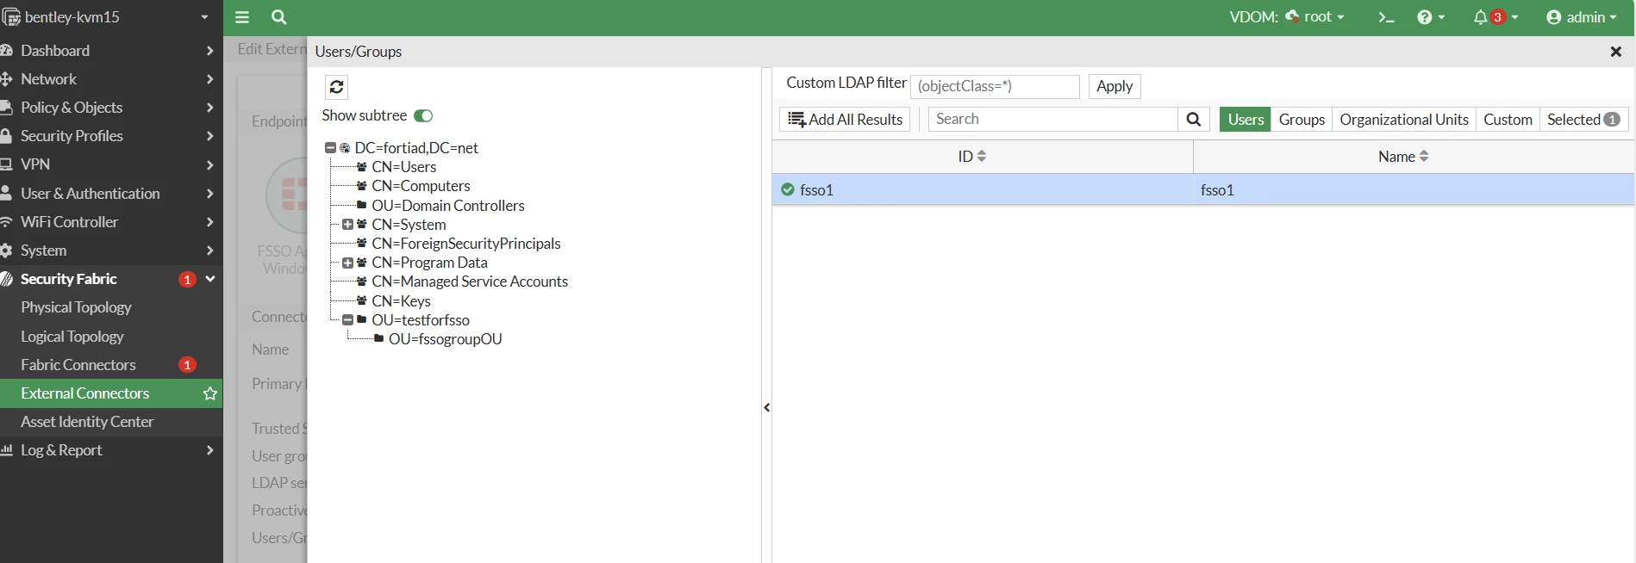This screenshot has height=563, width=1636.
Task: Click the Add All Results button
Action: (x=845, y=120)
